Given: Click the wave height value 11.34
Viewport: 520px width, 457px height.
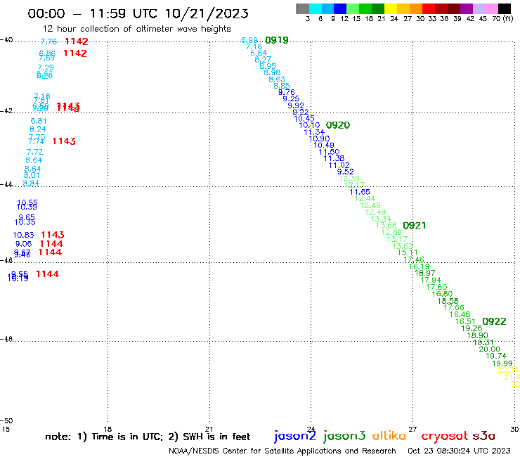Looking at the screenshot, I should pyautogui.click(x=314, y=132).
